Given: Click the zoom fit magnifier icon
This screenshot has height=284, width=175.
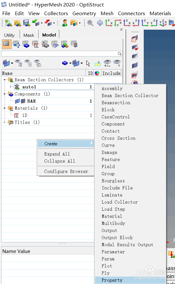Looking at the screenshot, I should 90,23.
